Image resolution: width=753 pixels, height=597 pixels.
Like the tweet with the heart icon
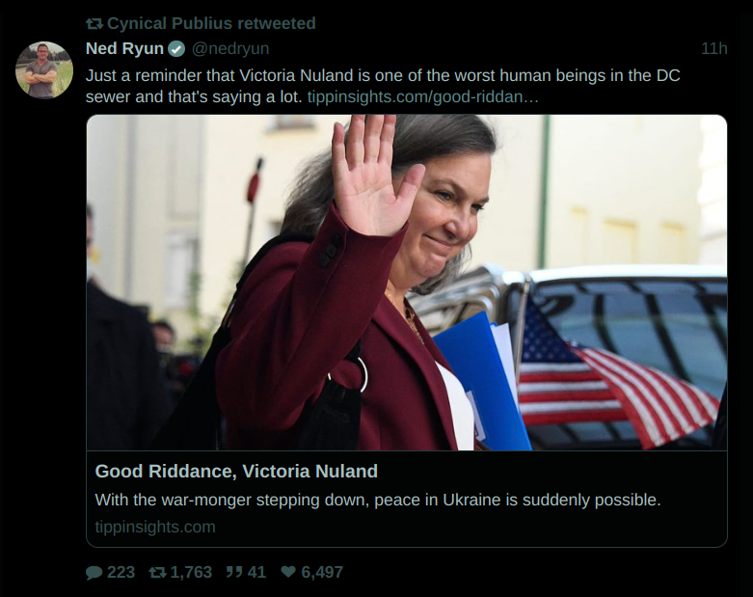tap(288, 572)
